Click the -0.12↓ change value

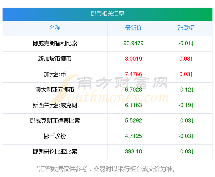[186, 90]
